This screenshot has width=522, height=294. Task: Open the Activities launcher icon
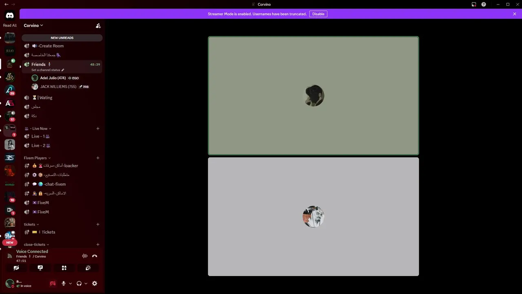click(64, 268)
